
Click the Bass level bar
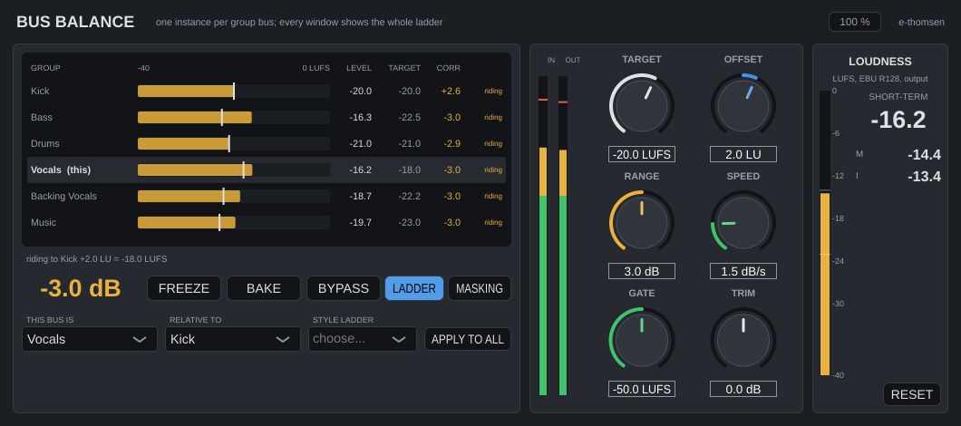point(234,117)
